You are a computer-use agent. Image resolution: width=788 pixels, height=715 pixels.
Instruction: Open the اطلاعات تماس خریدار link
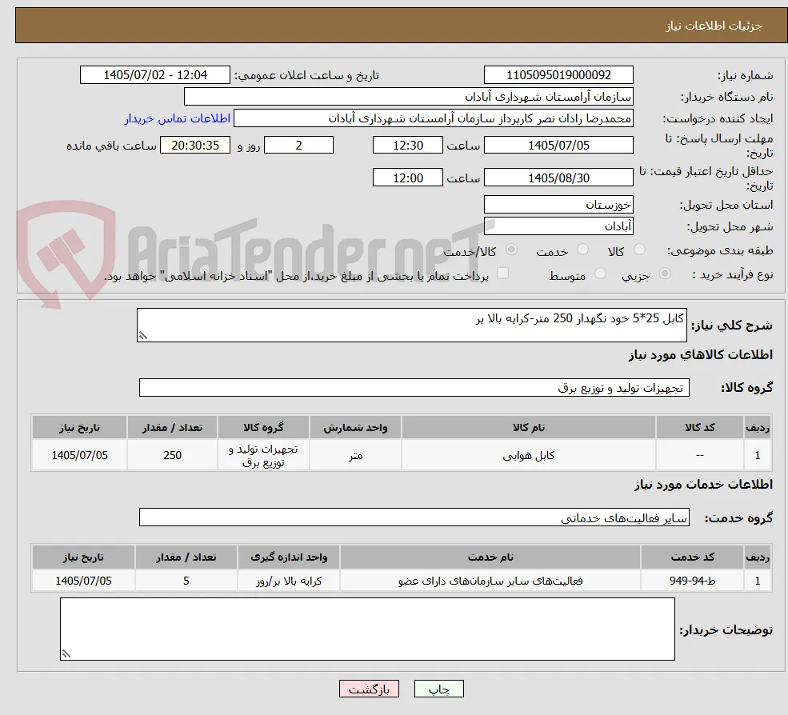[x=178, y=118]
